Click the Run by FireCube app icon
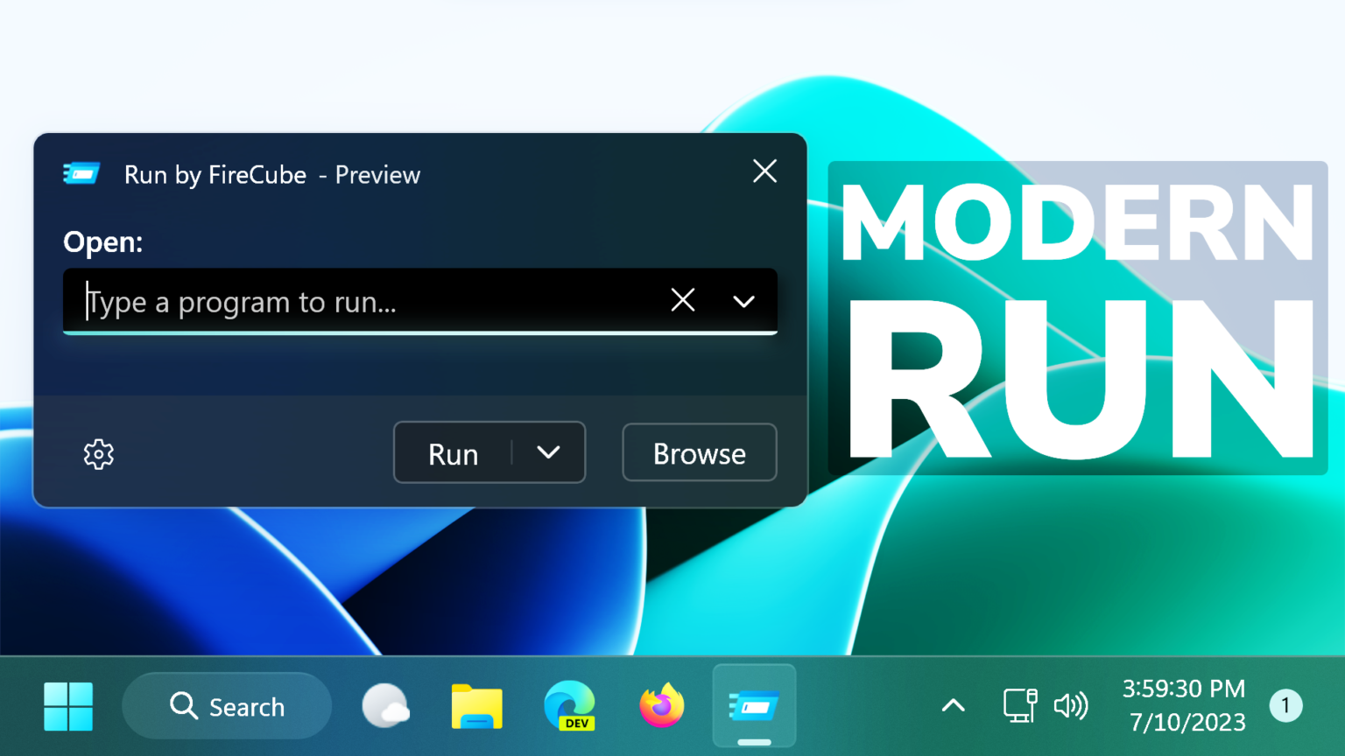Viewport: 1345px width, 756px height. click(81, 173)
